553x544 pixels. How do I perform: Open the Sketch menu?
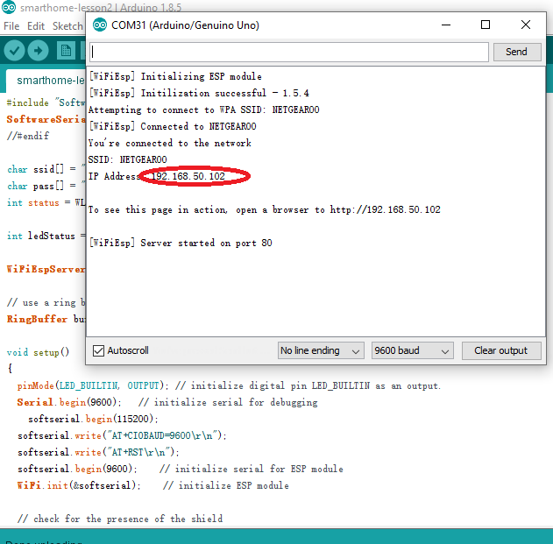click(67, 26)
